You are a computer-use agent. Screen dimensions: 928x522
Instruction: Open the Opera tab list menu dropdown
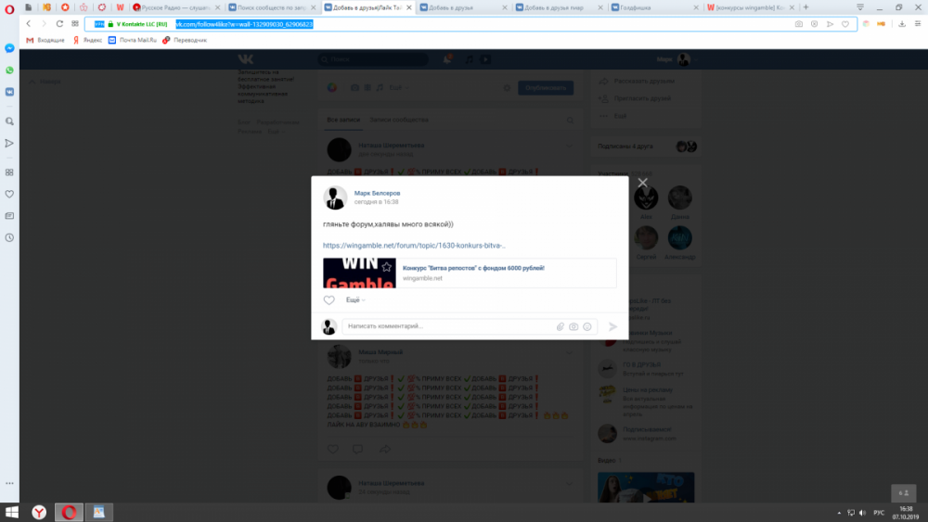point(863,7)
